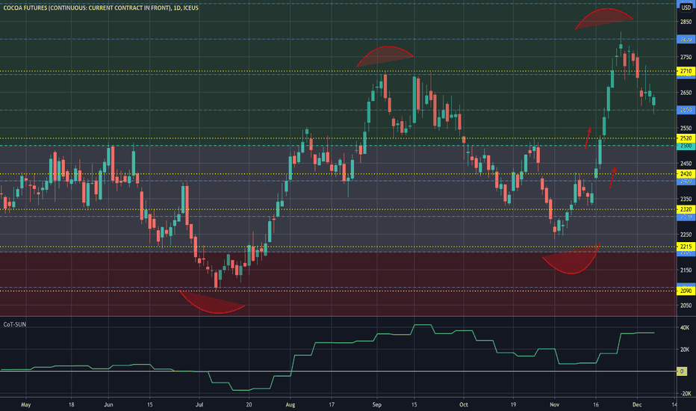Click the Jul date on time axis
This screenshot has height=411, width=696.
(199, 405)
